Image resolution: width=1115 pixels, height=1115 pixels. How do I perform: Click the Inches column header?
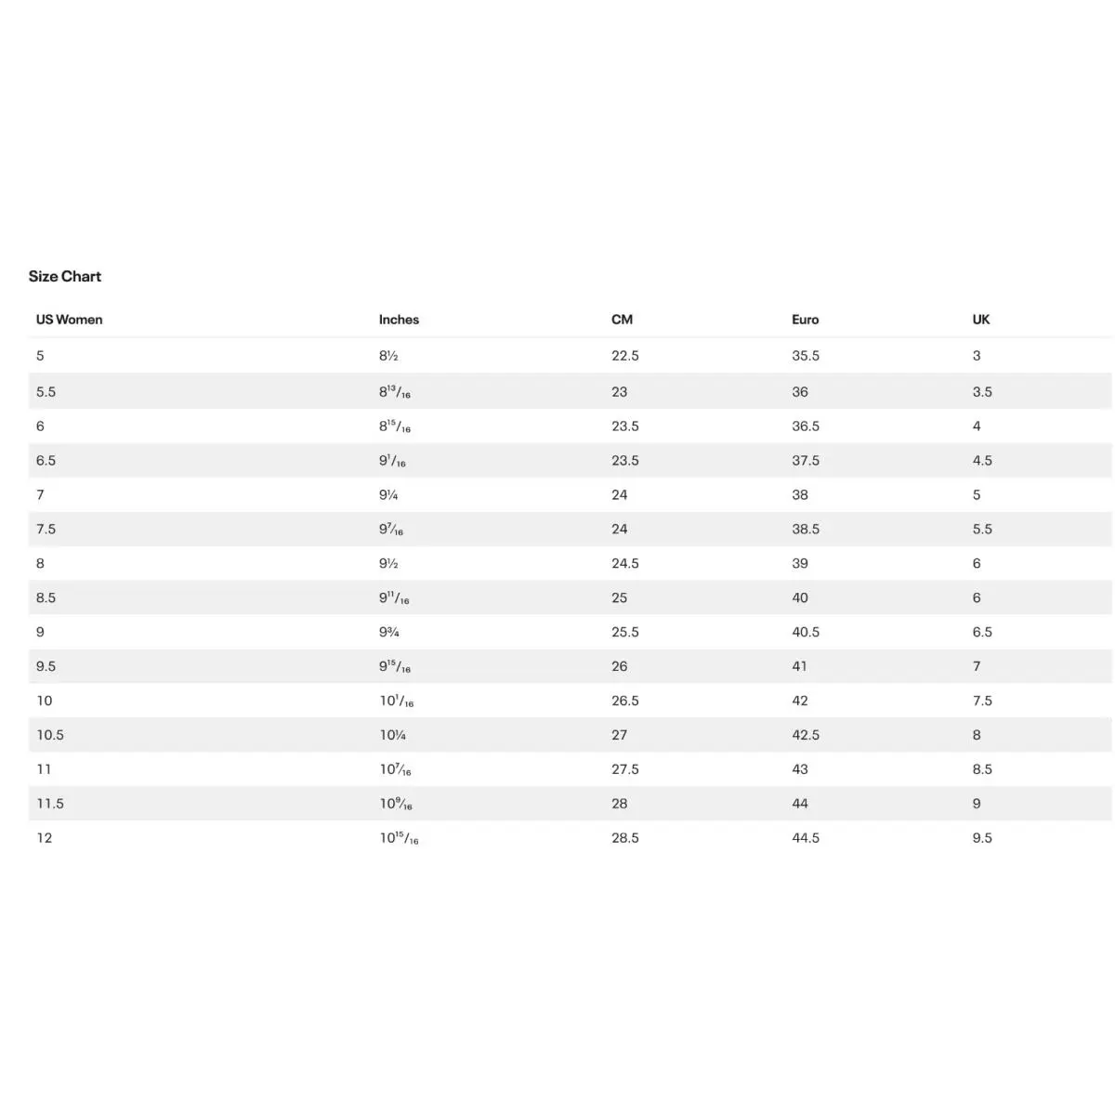point(399,320)
